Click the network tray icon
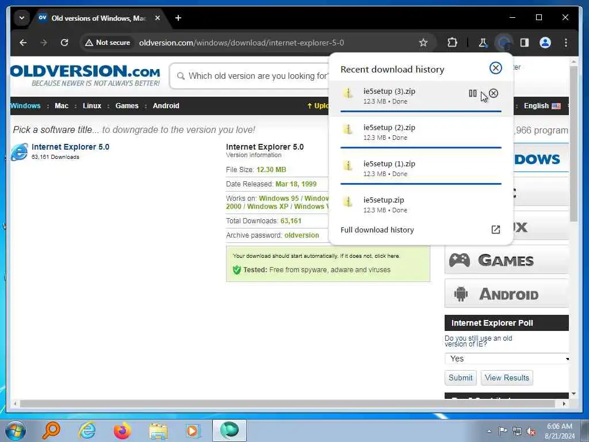This screenshot has height=442, width=589. 517,432
